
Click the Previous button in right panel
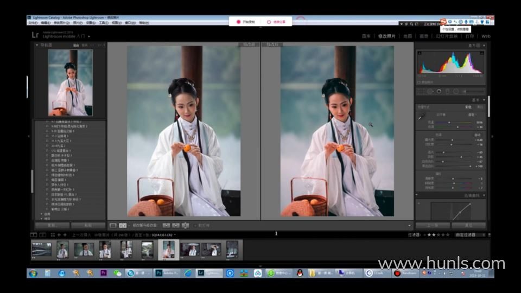click(x=433, y=225)
